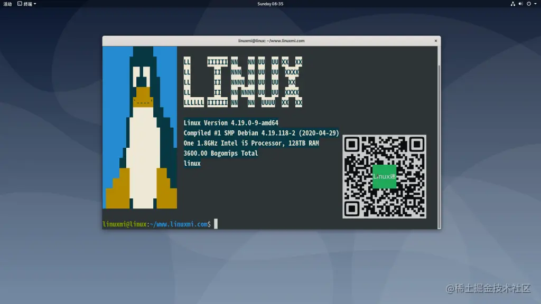541x304 pixels.
Task: Click the "3600.00 Bogomips Total" line
Action: [x=220, y=154]
